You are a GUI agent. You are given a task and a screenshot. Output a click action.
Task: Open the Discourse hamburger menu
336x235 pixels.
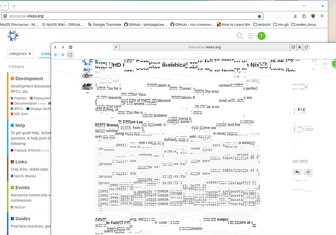pyautogui.click(x=250, y=36)
